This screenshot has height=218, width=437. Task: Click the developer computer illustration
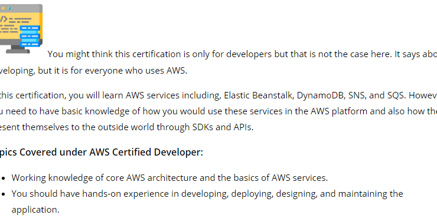21,29
